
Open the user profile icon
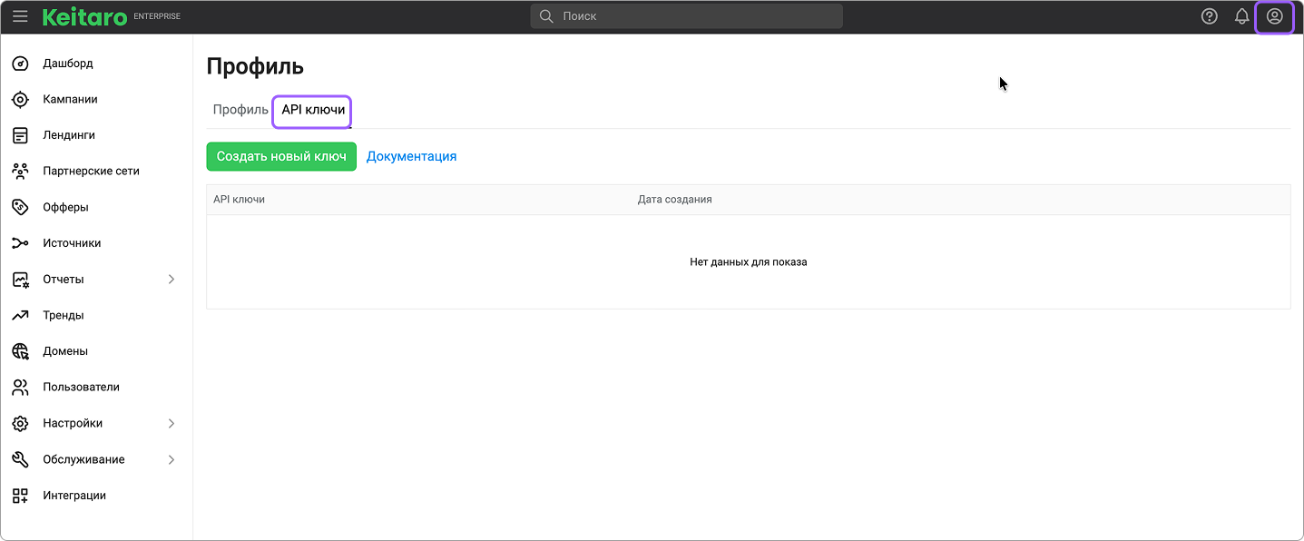(1274, 16)
